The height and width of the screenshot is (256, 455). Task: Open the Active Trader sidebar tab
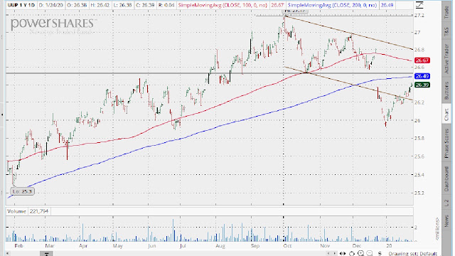447,58
